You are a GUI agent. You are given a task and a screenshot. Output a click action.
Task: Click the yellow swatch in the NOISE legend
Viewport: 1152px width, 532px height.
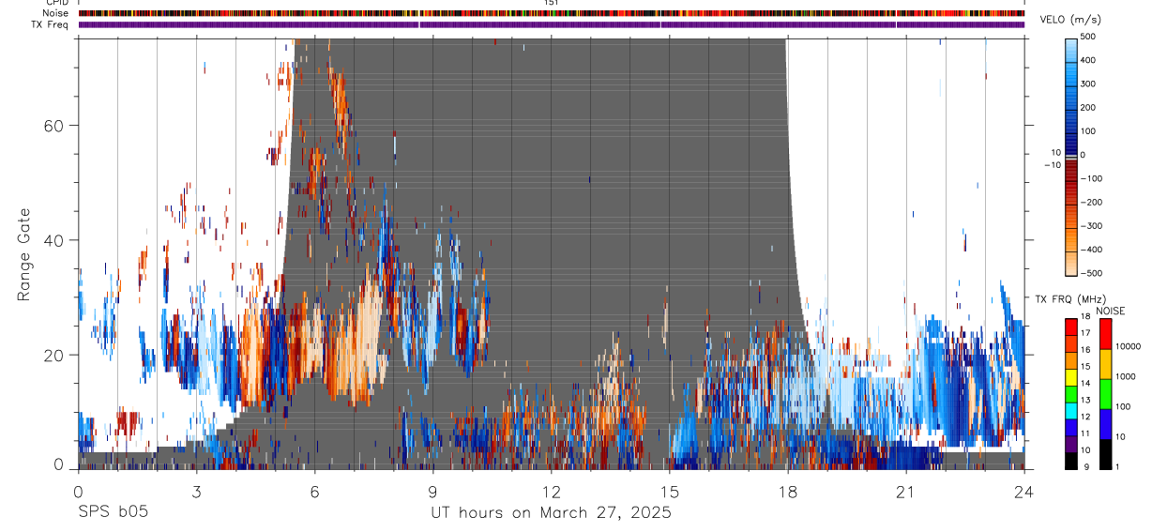[1105, 364]
